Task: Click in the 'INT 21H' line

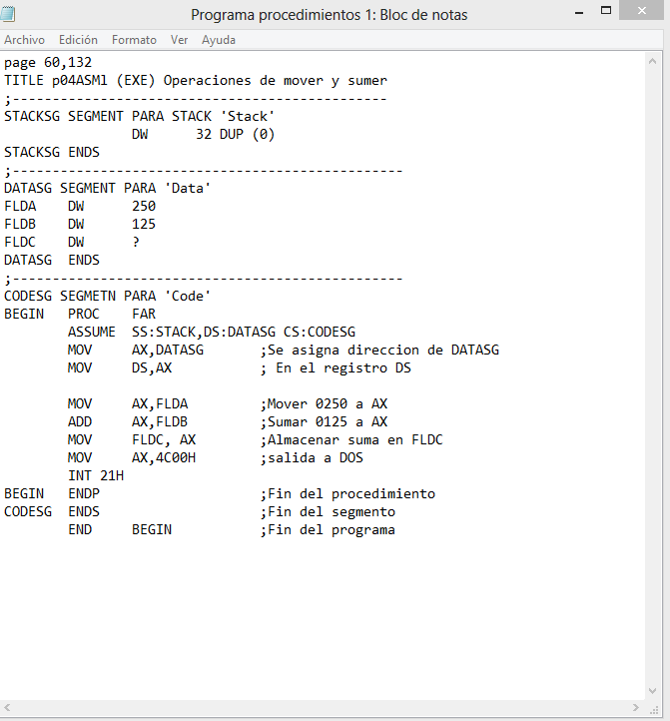Action: pos(96,475)
